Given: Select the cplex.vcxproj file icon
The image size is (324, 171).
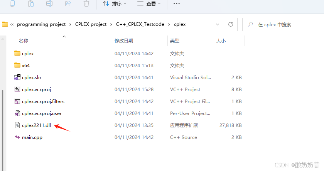Looking at the screenshot, I should (x=17, y=89).
